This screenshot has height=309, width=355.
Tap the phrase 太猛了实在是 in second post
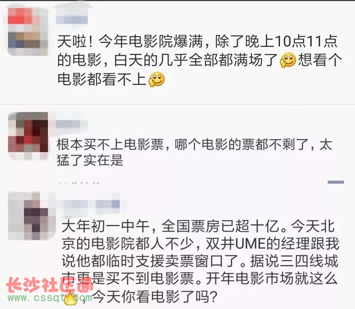tap(90, 160)
